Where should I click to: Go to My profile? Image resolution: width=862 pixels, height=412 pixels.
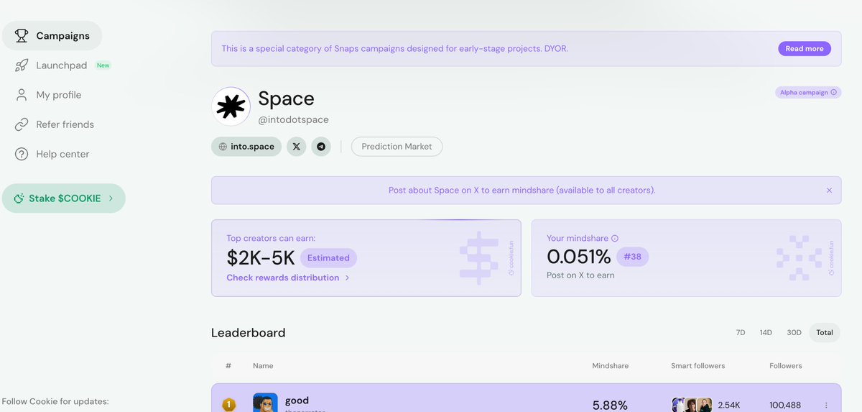pos(59,95)
